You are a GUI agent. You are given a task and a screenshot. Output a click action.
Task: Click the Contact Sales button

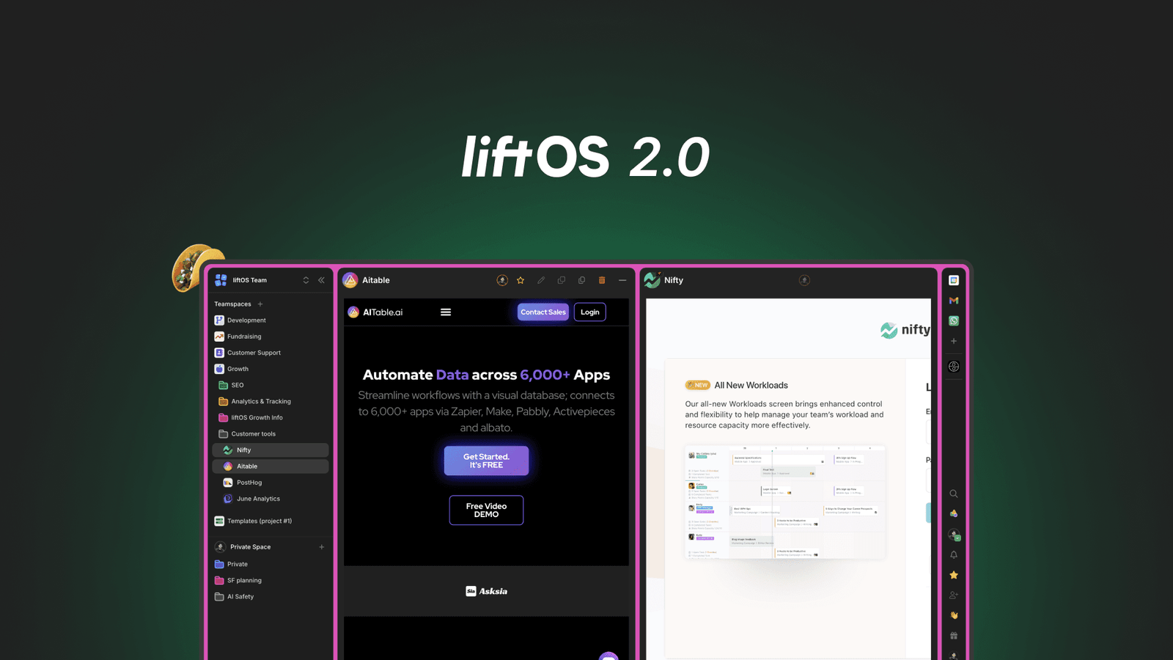coord(543,312)
